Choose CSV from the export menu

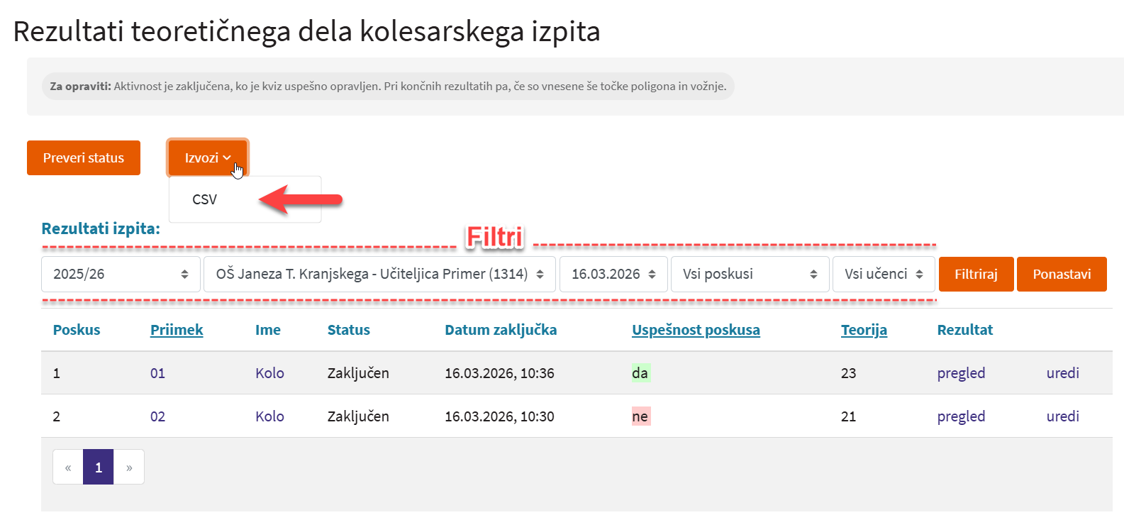[x=205, y=199]
